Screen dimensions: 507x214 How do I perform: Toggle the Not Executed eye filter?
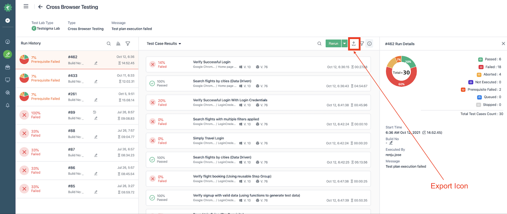(471, 82)
